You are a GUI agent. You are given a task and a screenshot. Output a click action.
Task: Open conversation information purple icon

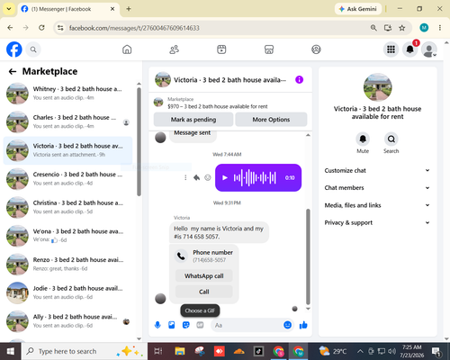299,80
